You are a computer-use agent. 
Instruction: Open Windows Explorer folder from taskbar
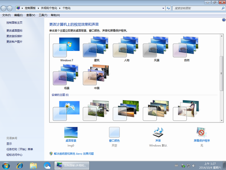pos(33,165)
